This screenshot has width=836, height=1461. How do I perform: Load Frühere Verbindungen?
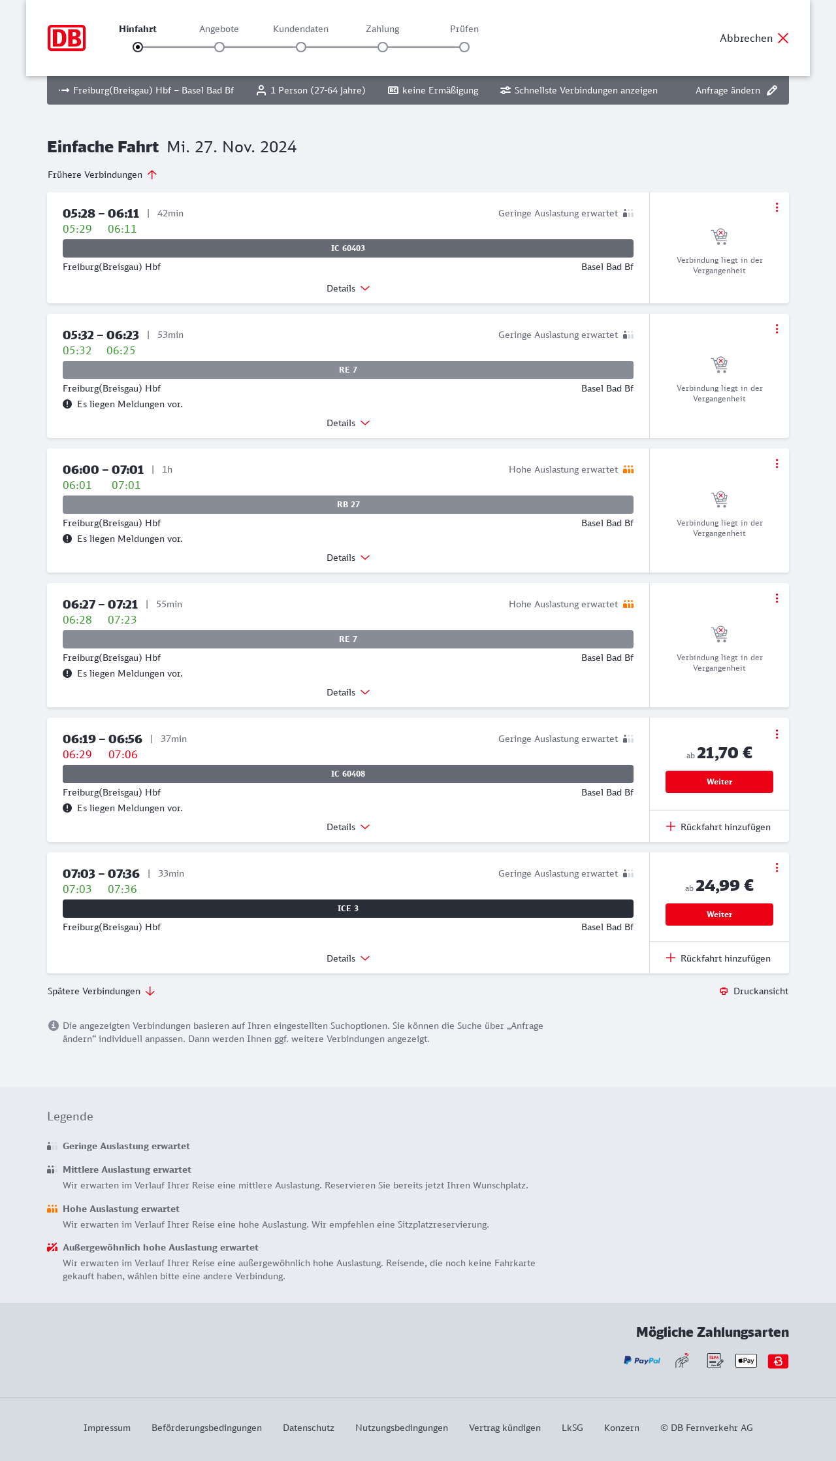coord(103,175)
